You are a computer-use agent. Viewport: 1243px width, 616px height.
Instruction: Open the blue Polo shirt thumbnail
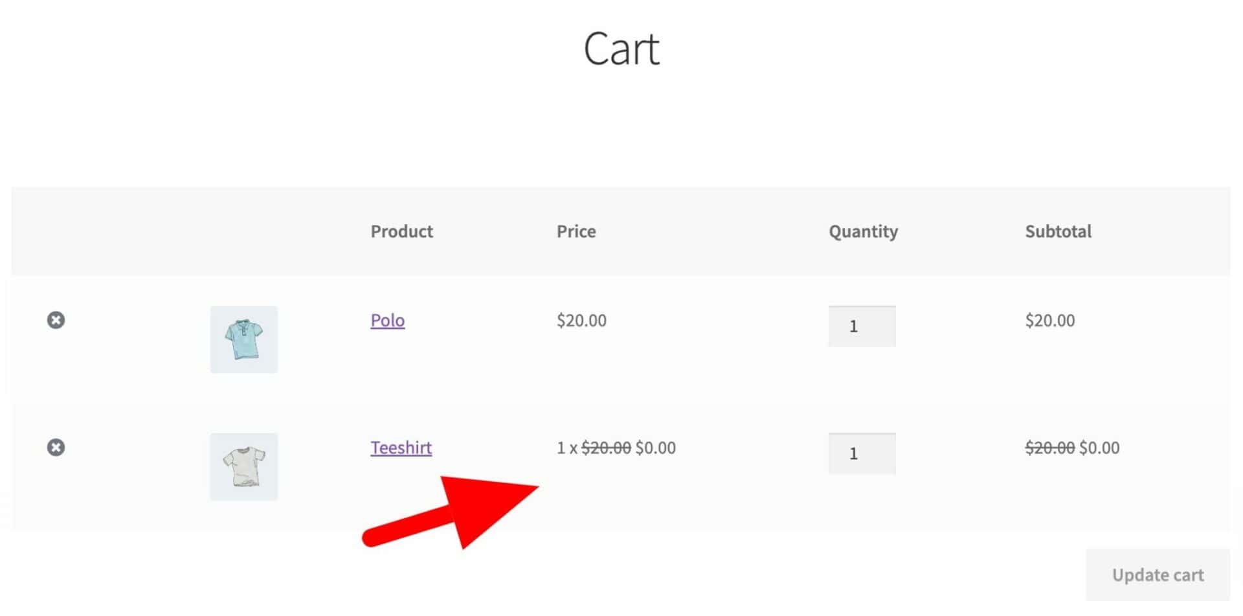click(x=244, y=339)
